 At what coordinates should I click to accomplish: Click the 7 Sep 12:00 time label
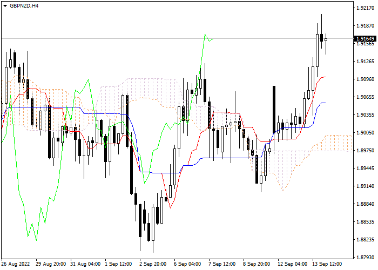[222, 264]
